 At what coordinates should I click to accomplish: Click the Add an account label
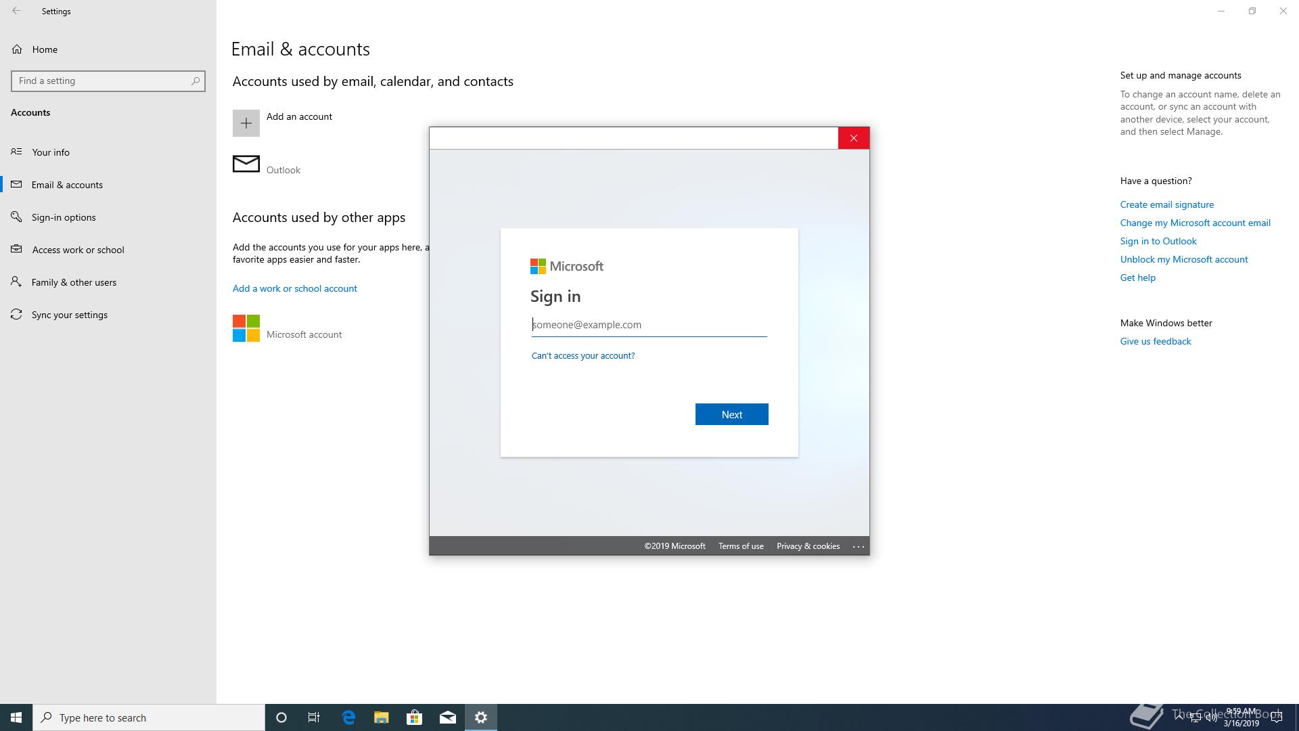pyautogui.click(x=299, y=116)
